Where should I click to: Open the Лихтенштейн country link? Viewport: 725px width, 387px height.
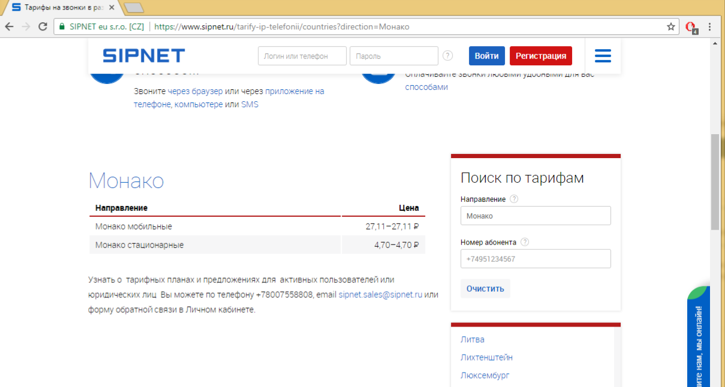tap(486, 358)
